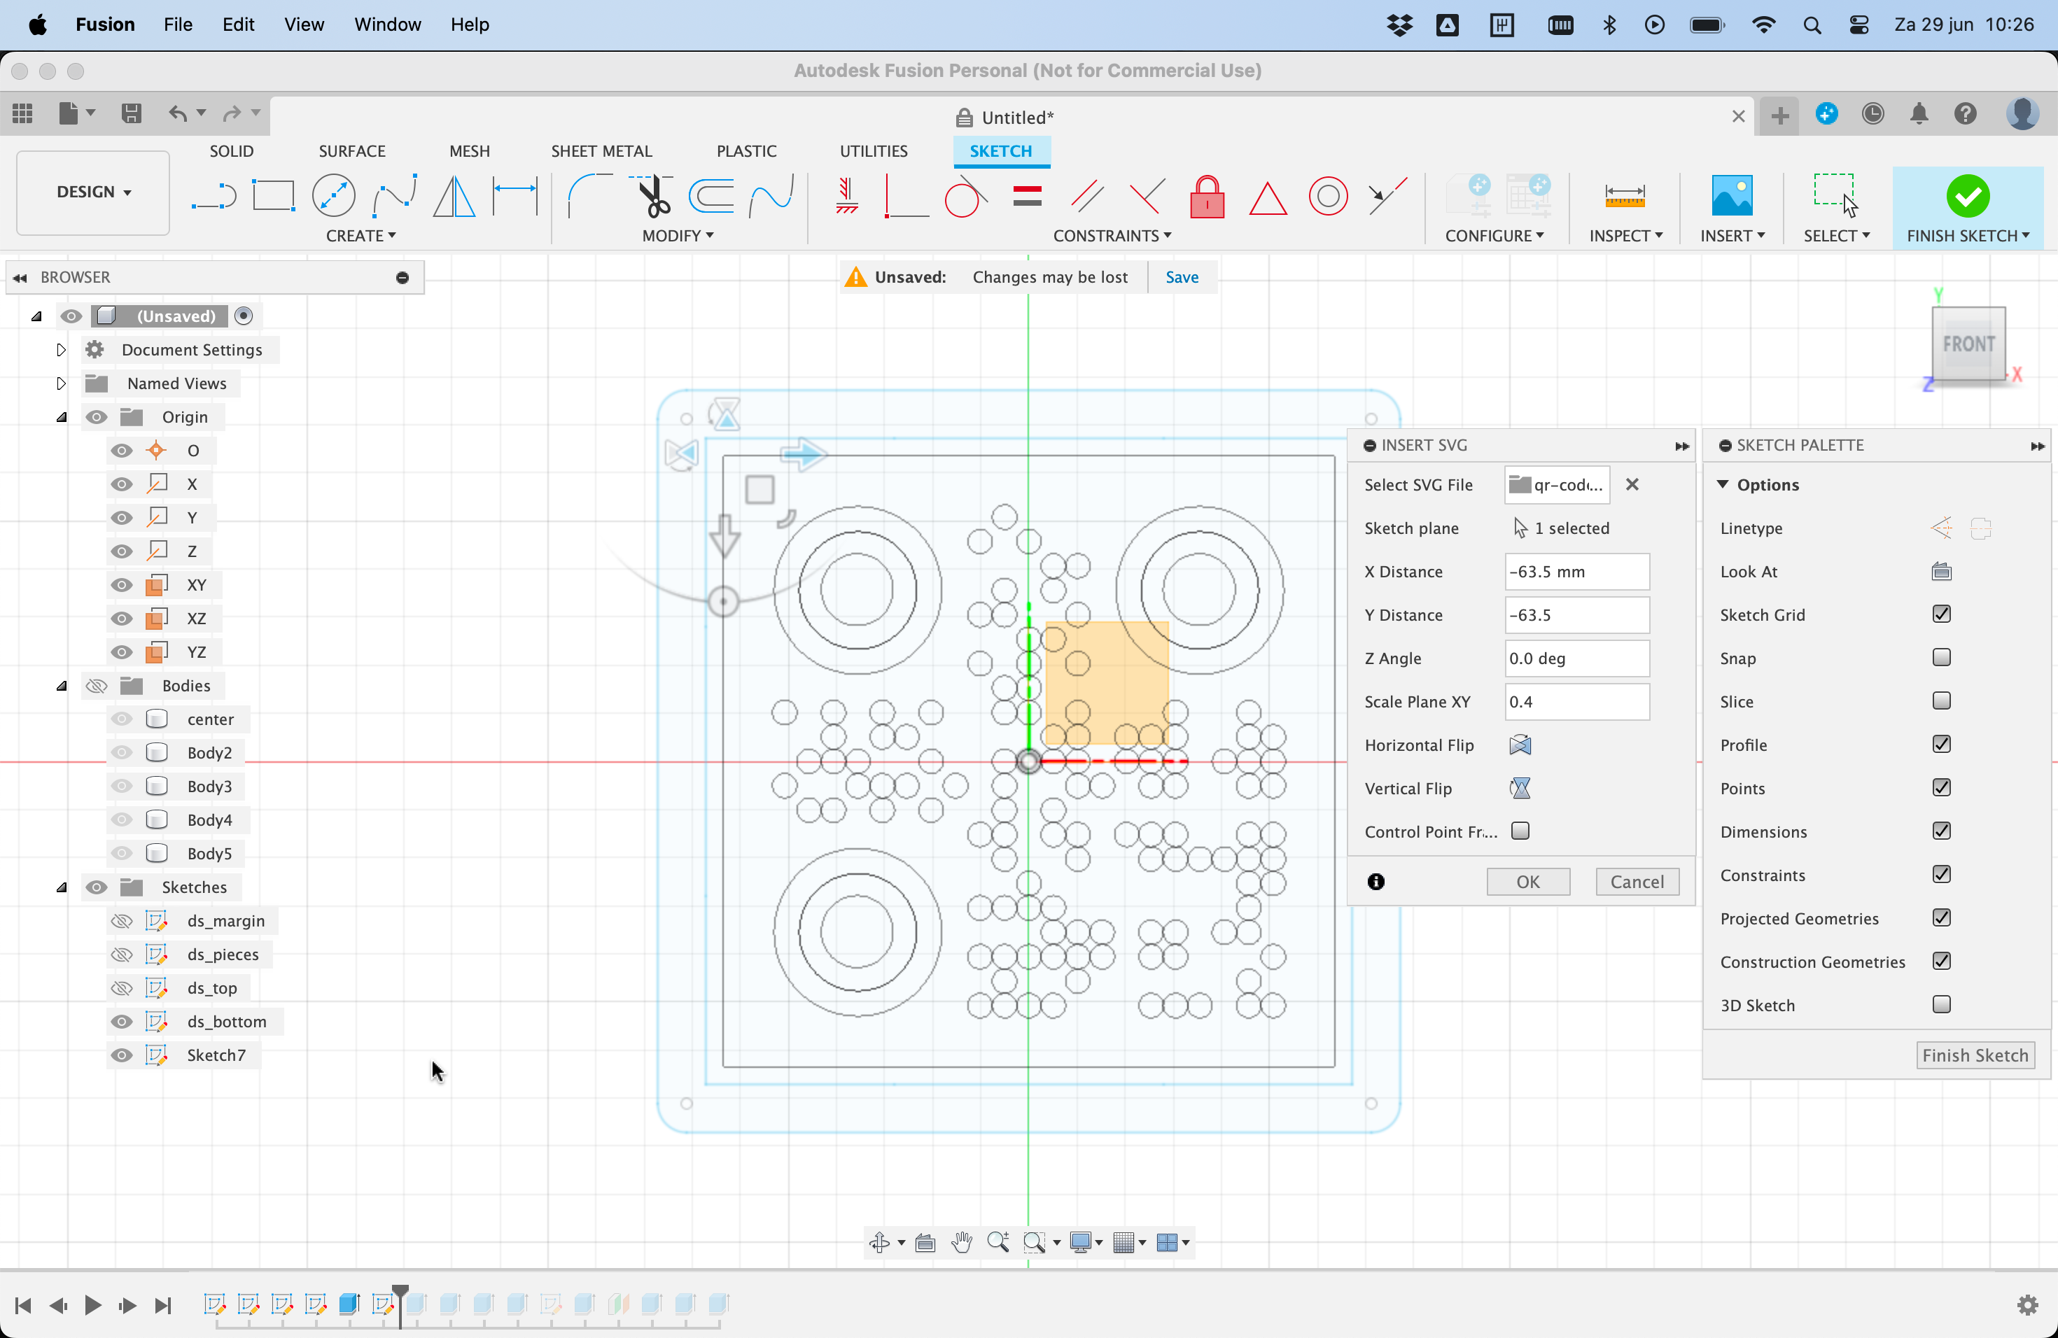The height and width of the screenshot is (1338, 2058).
Task: Apply the Concentric constraint
Action: [1328, 196]
